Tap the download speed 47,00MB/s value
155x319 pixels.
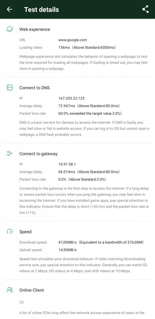(x=68, y=242)
